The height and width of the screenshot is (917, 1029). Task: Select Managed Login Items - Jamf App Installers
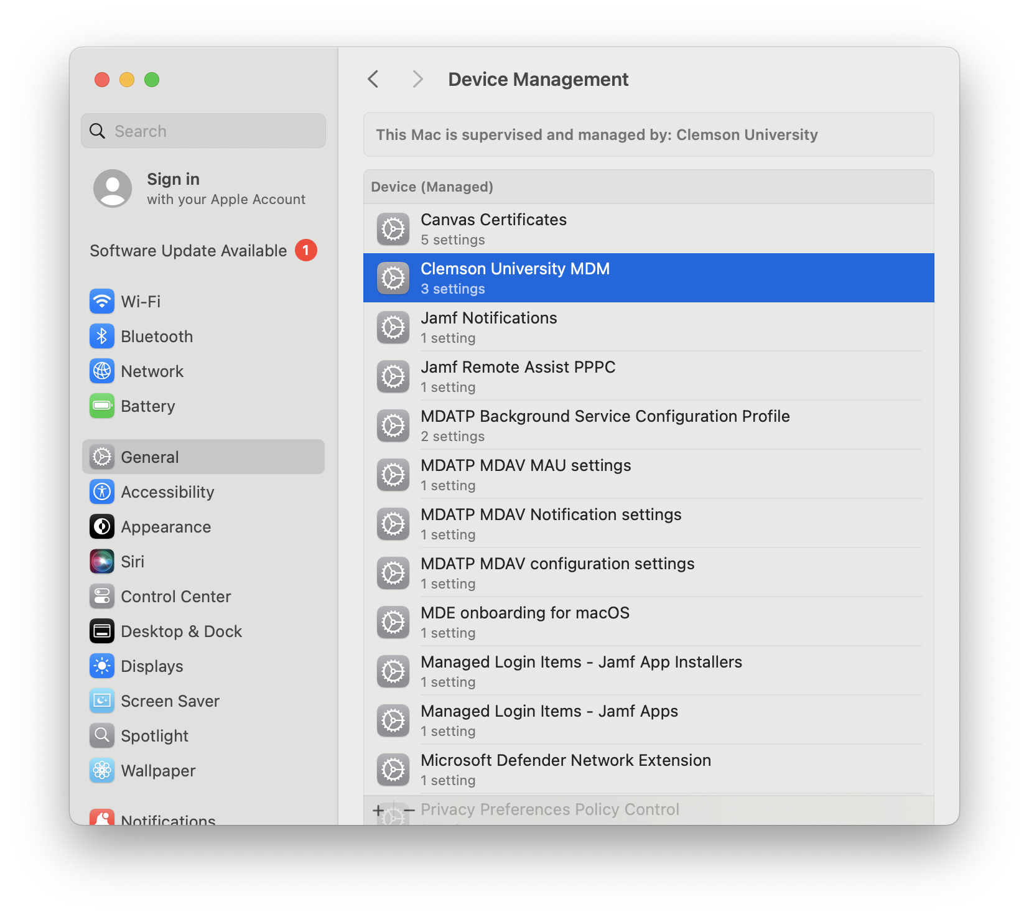(x=649, y=671)
